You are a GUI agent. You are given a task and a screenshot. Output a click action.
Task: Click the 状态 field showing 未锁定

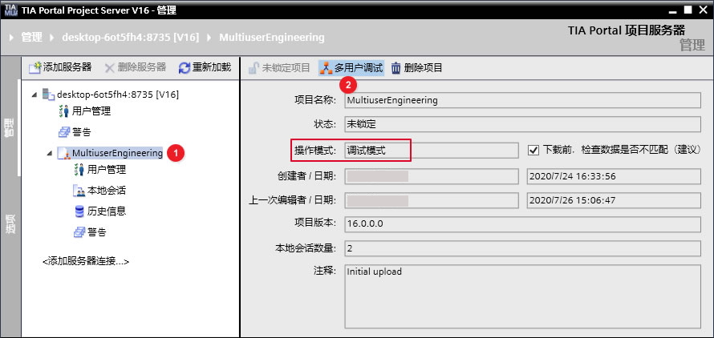pyautogui.click(x=522, y=124)
